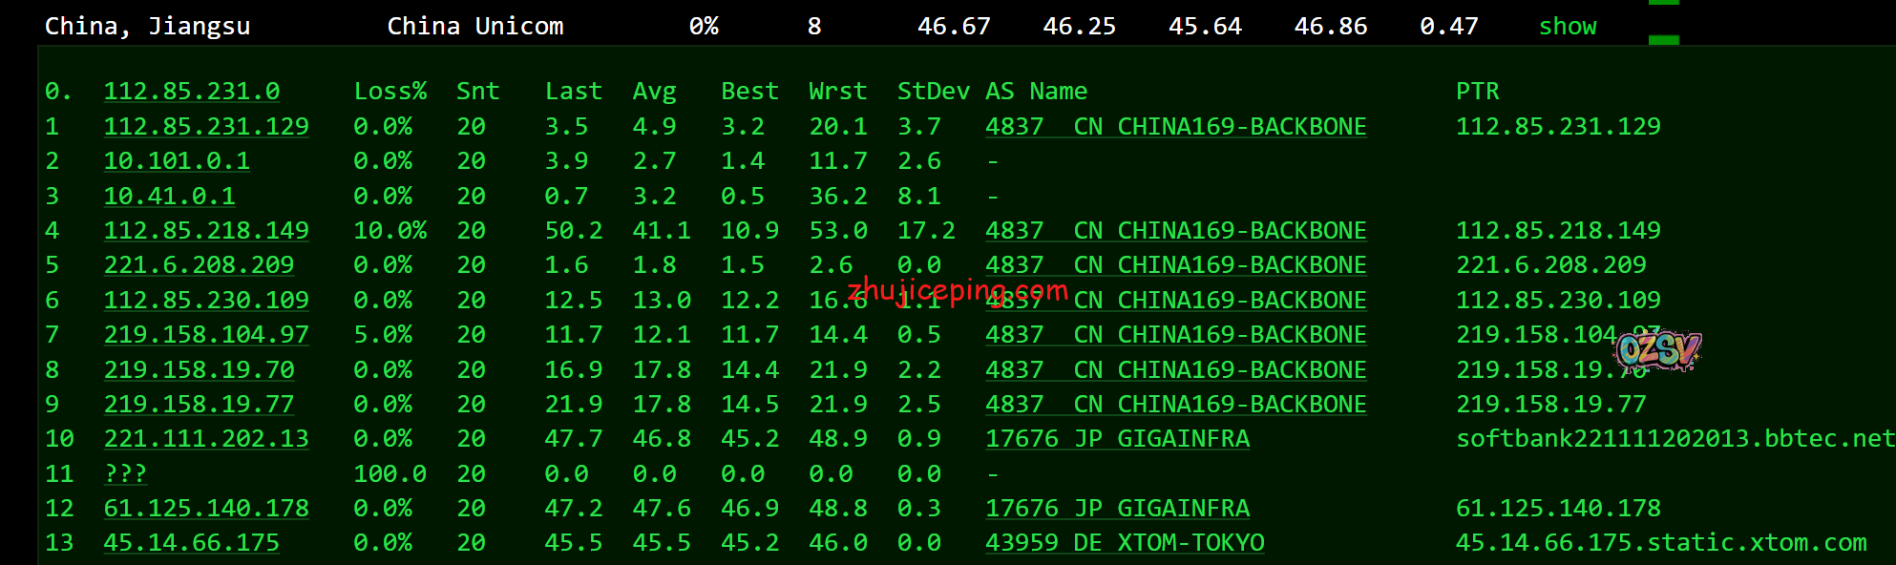Open hop 1 IP link 112.85.231.129
This screenshot has height=565, width=1896.
tap(206, 127)
